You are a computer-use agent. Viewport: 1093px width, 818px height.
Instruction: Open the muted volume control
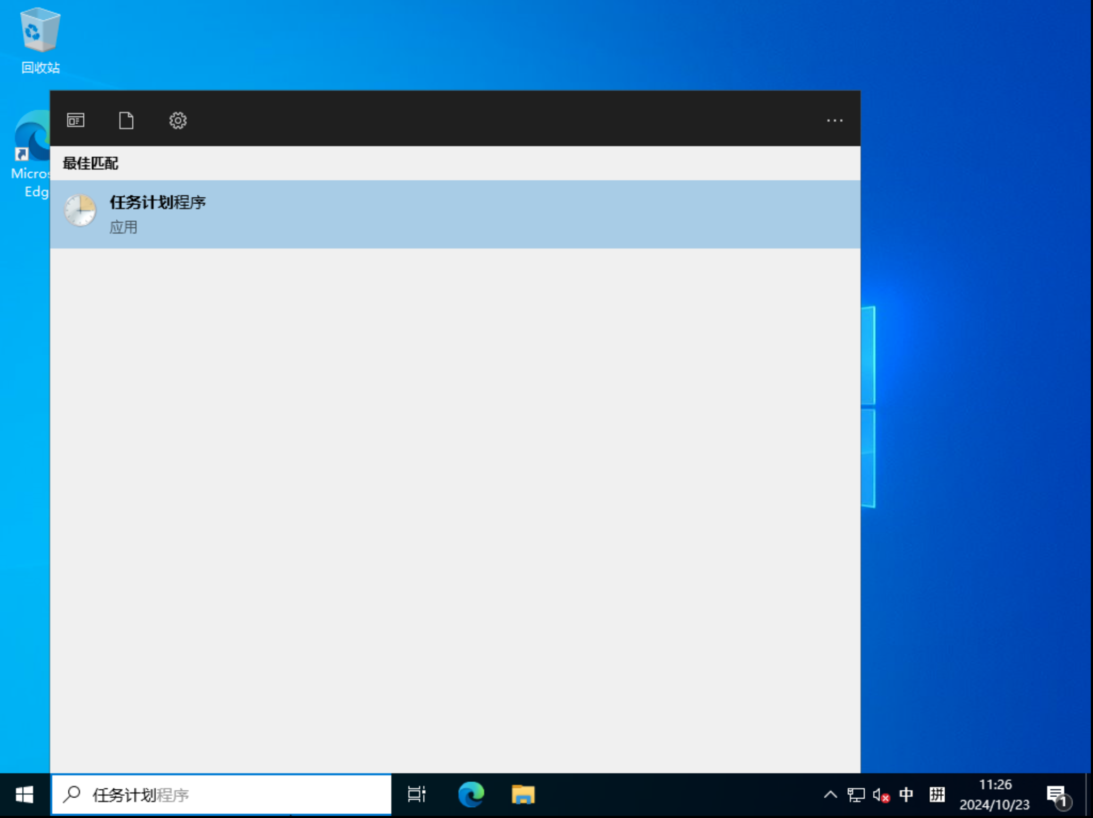[x=881, y=795]
